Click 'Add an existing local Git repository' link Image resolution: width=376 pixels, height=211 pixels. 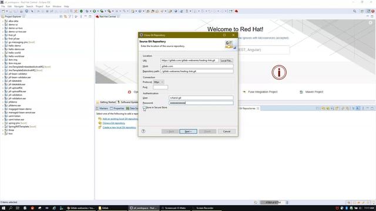pos(120,118)
